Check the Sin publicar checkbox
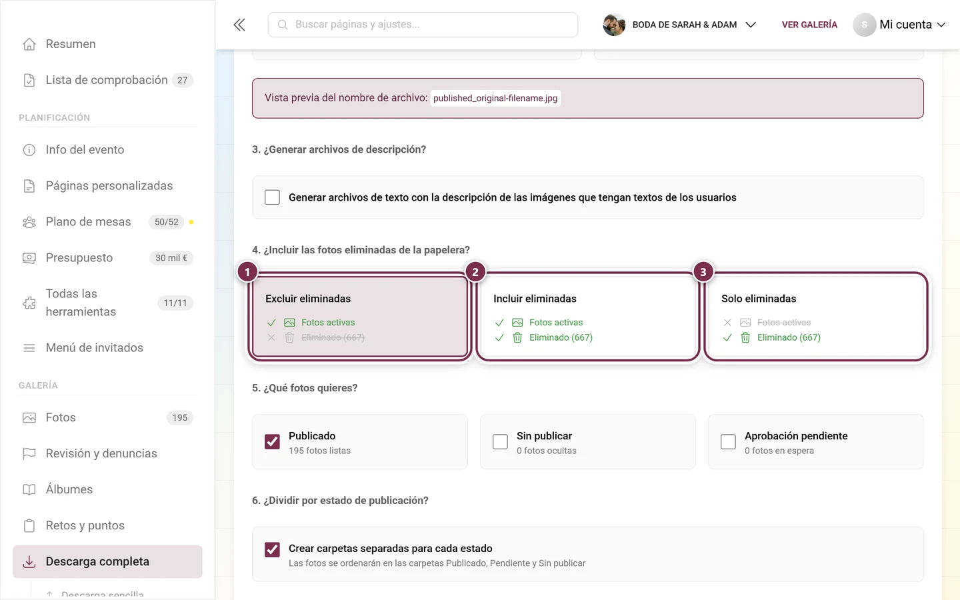Viewport: 960px width, 600px height. coord(500,442)
